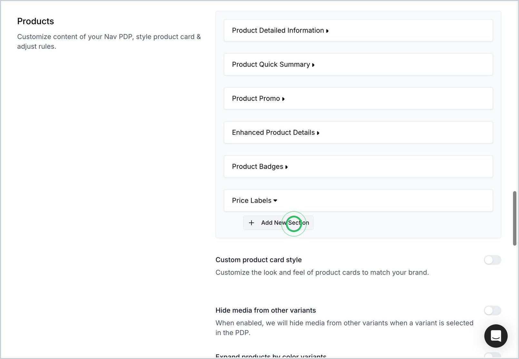Screen dimensions: 519x359
Task: Click the page vertical scrollbar thumb
Action: click(x=514, y=218)
